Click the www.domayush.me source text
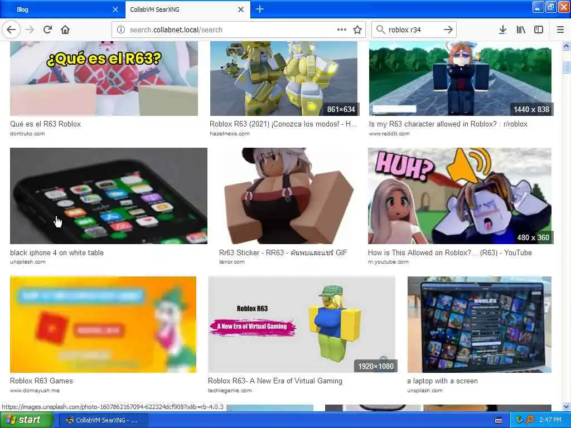The image size is (571, 428). 35,391
